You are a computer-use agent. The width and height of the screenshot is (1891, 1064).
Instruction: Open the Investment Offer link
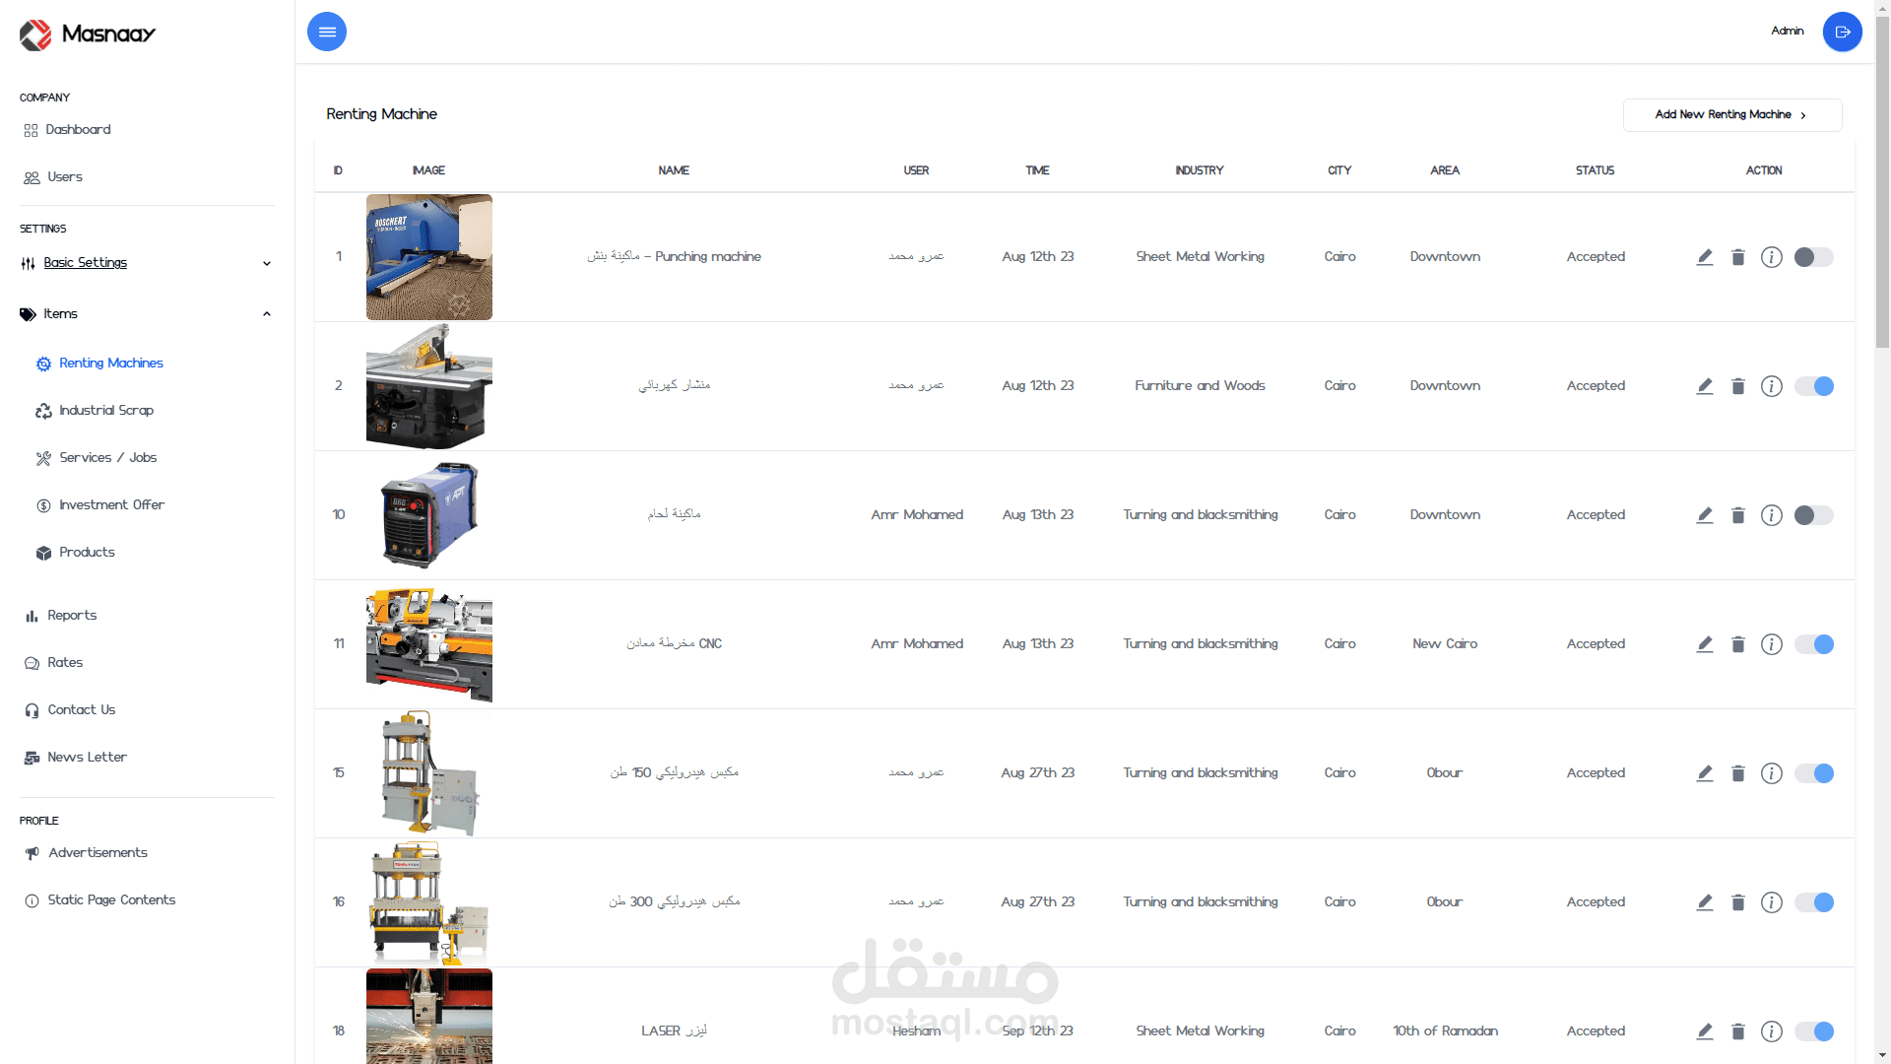point(111,505)
